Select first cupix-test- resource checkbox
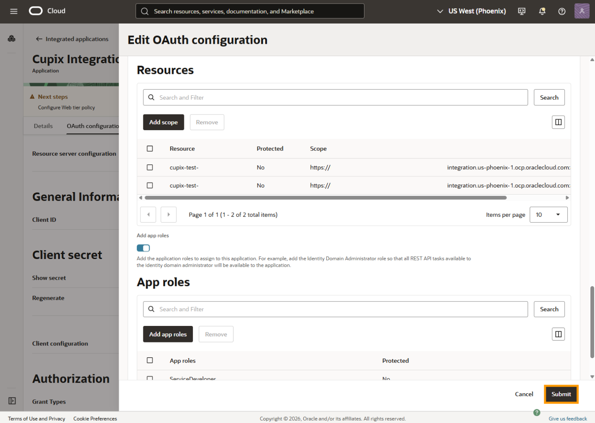Screen dimensions: 595x423 click(x=150, y=167)
